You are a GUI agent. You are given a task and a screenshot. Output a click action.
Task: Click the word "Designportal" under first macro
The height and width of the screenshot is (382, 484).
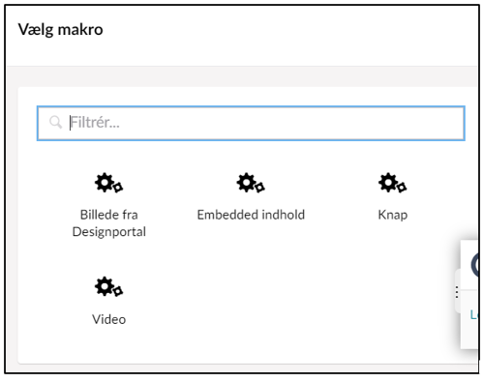tap(109, 232)
